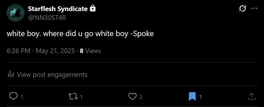Click the Grok slashed-circle icon

click(242, 9)
